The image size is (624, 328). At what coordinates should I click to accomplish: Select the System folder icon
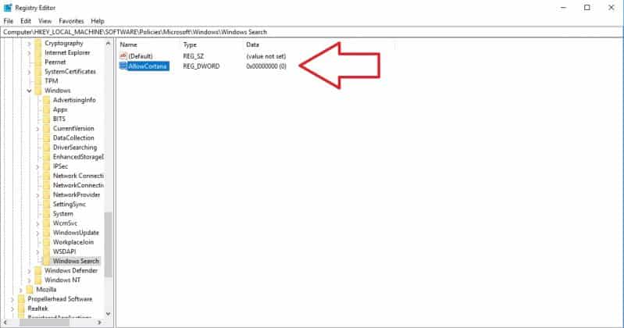point(47,214)
